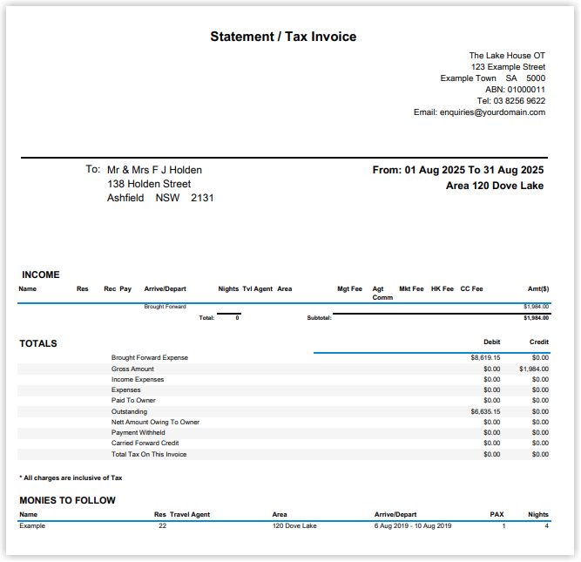Click the 'CC Fee' column header
Viewport: 581px width, 562px height.
pos(471,288)
